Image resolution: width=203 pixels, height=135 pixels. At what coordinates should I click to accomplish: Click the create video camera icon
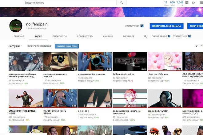[194, 2]
